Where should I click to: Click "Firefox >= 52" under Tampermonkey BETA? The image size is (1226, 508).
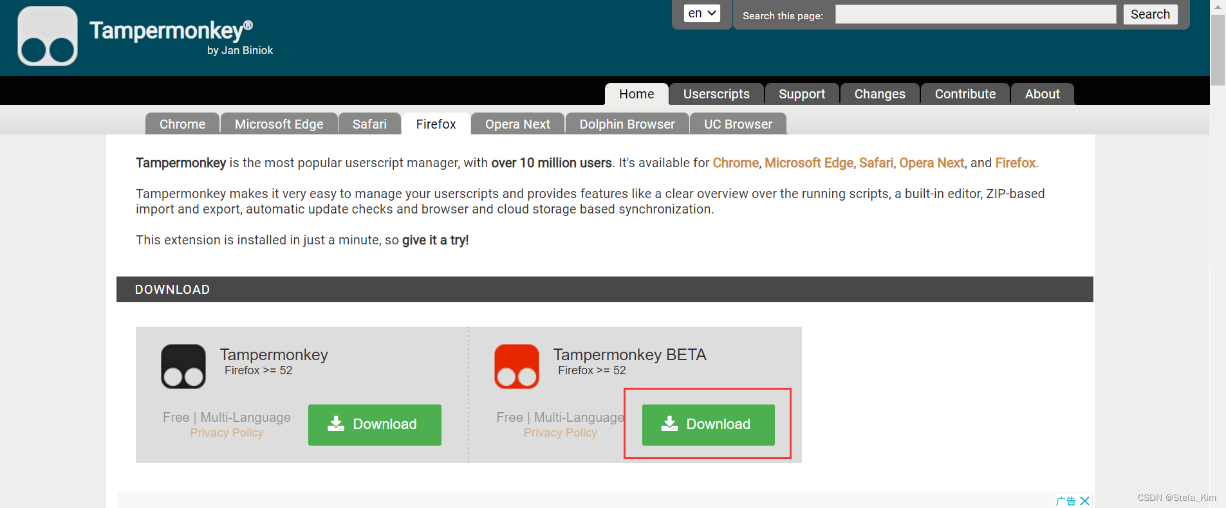(592, 370)
